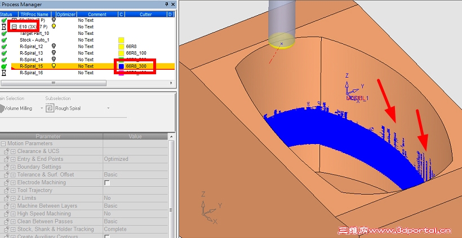This screenshot has height=238, width=462.
Task: Toggle lightbulb for R-Spiral_12
Action: pyautogui.click(x=54, y=46)
